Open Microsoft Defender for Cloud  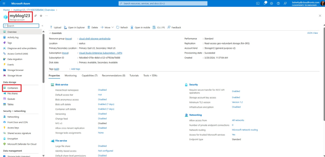coord(21,144)
